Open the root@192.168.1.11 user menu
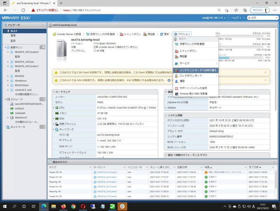Screen dimensions: 280x211 coord(214,18)
